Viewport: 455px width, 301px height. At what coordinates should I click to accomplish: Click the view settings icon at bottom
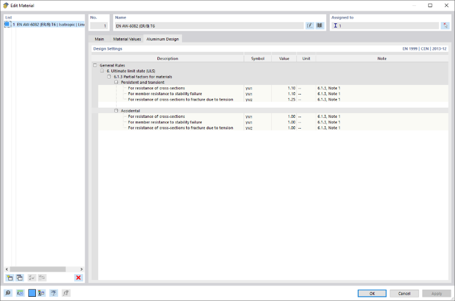coord(41,293)
